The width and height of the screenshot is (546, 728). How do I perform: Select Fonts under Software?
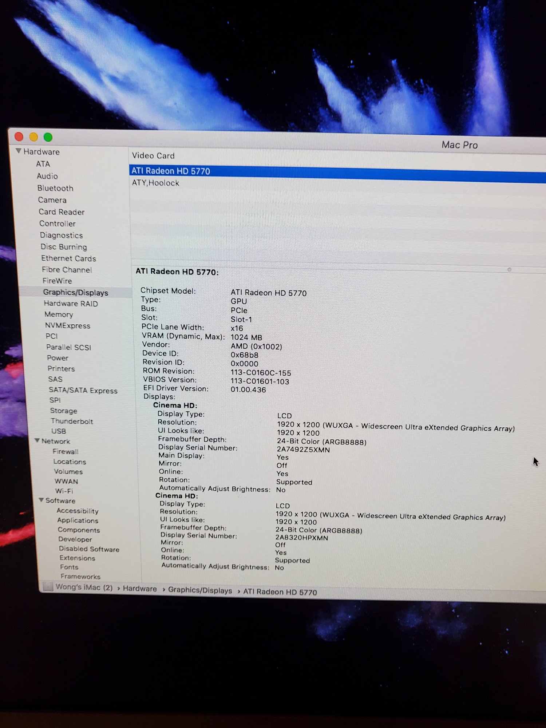(69, 567)
